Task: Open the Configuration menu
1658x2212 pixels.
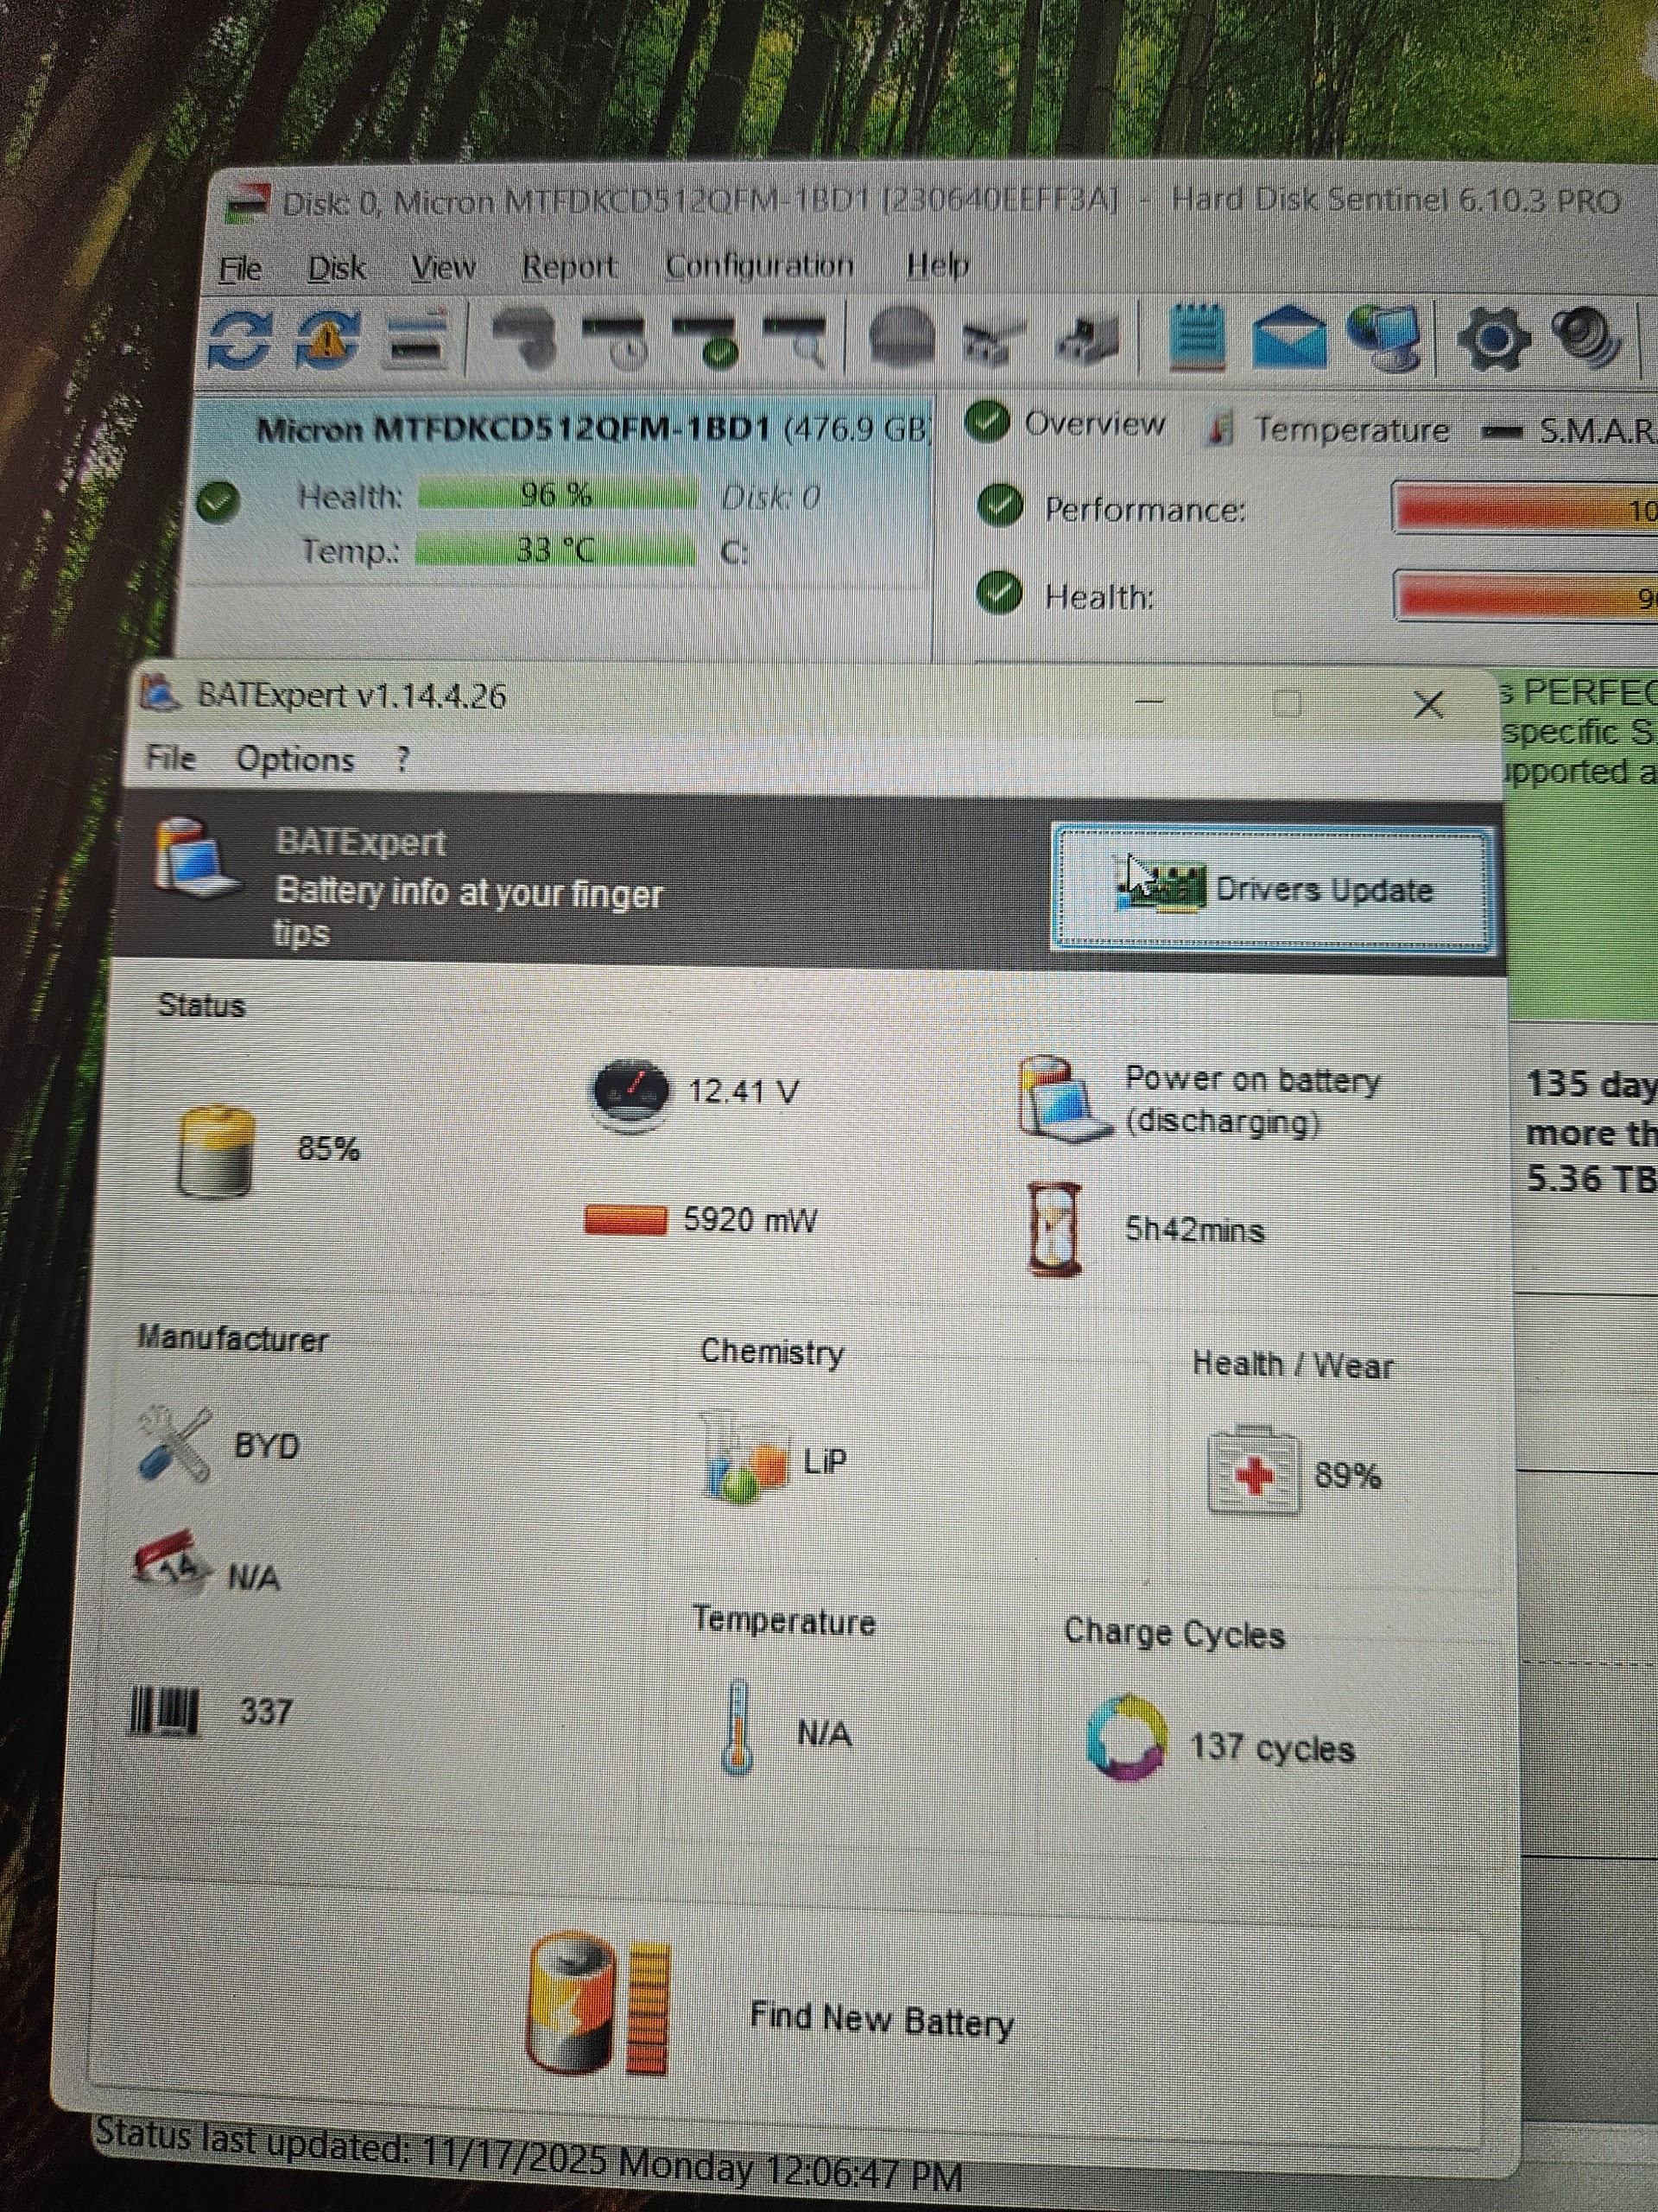Action: (x=760, y=266)
